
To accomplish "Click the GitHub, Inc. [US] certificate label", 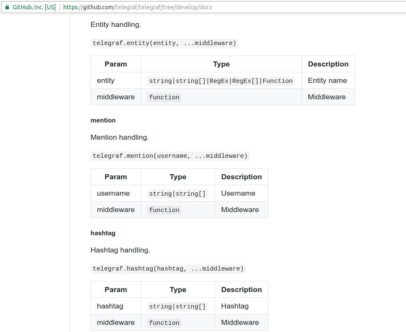I will [34, 7].
